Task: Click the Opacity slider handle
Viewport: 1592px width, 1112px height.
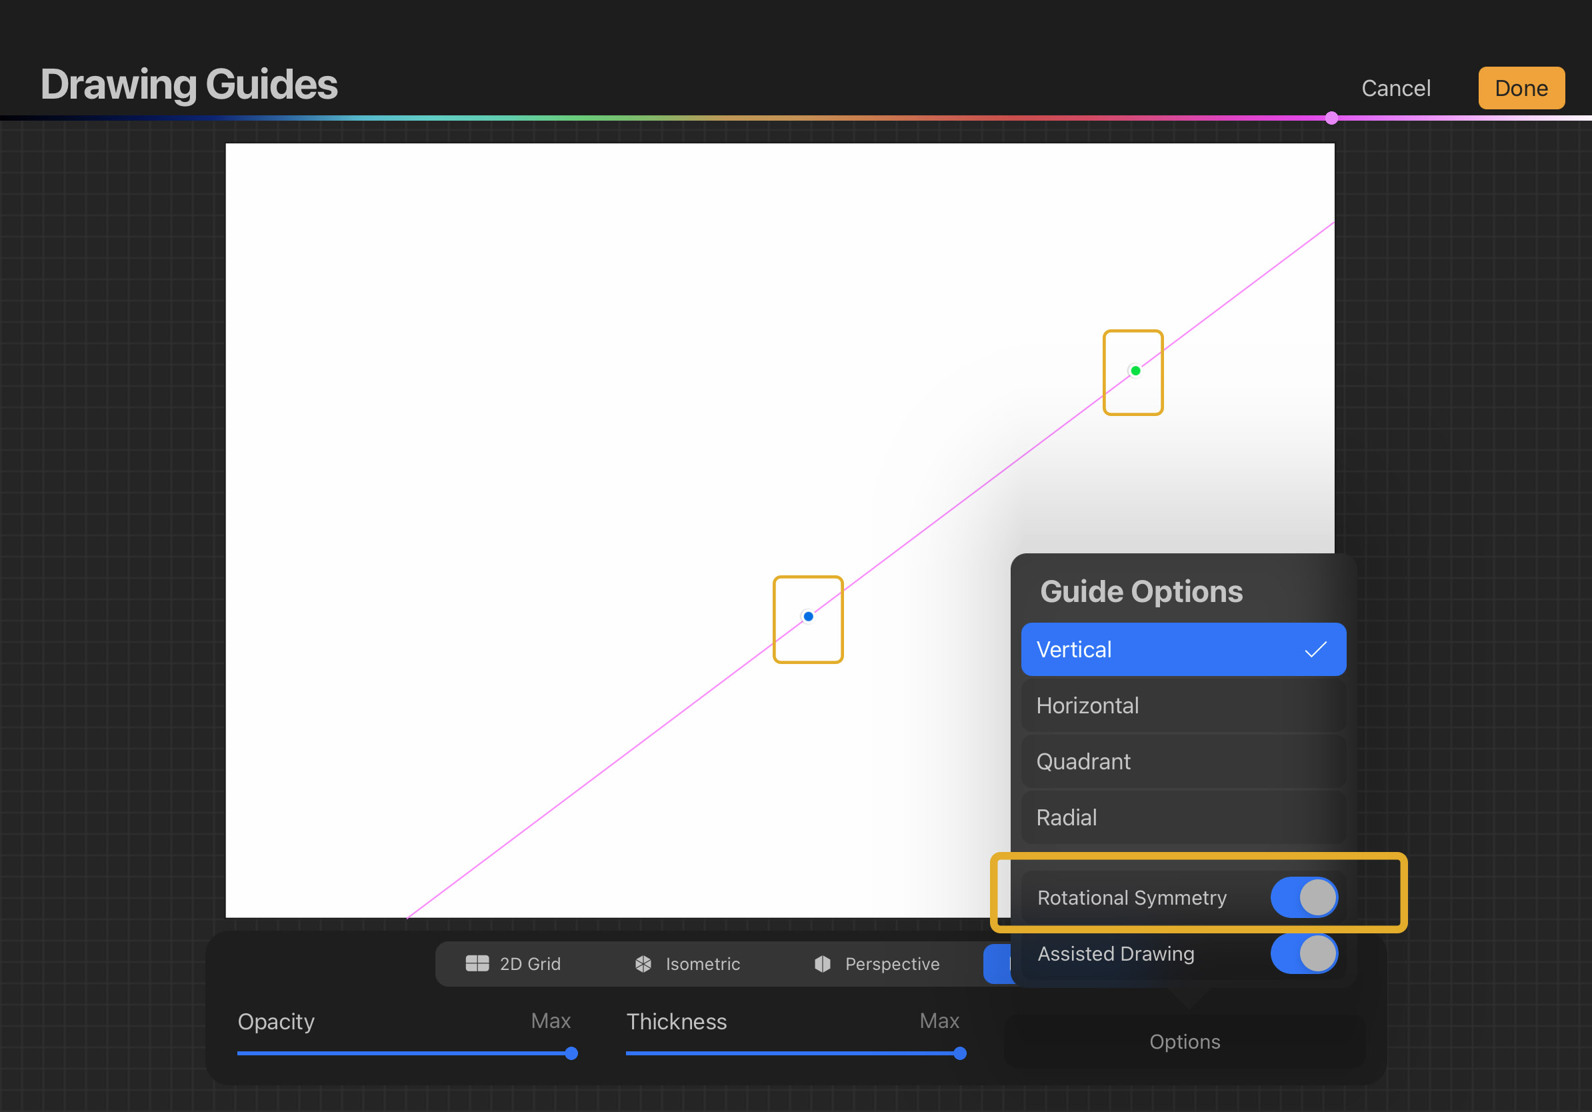Action: pyautogui.click(x=571, y=1053)
